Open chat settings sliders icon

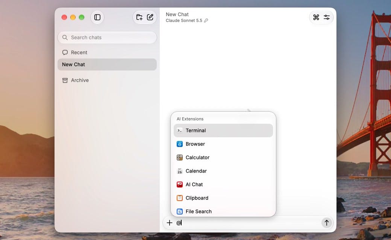[x=327, y=17]
